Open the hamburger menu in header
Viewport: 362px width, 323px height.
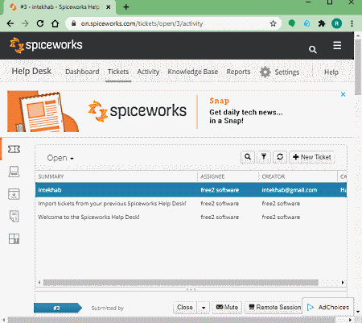coord(337,45)
